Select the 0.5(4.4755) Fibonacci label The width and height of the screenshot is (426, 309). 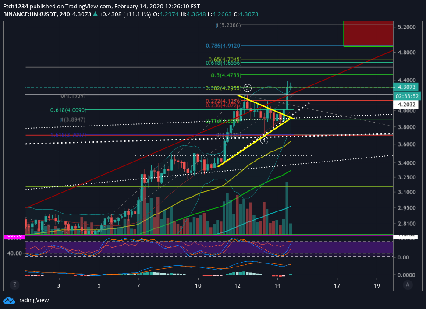point(226,75)
